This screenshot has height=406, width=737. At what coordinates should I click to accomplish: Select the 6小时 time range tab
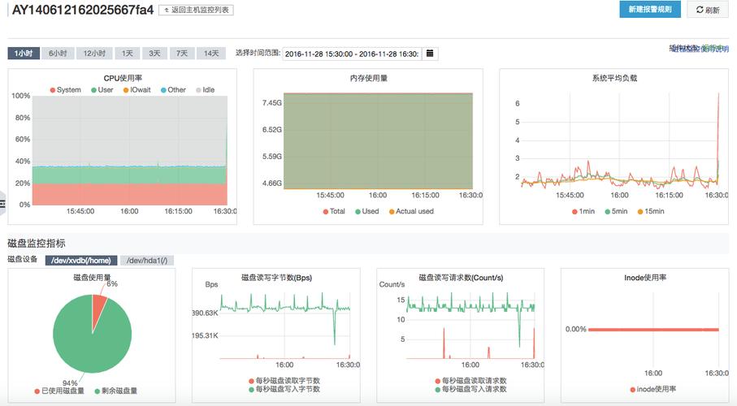58,54
